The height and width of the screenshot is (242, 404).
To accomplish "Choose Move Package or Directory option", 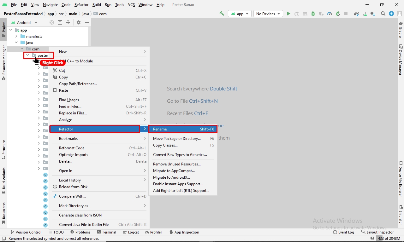I will coord(177,139).
